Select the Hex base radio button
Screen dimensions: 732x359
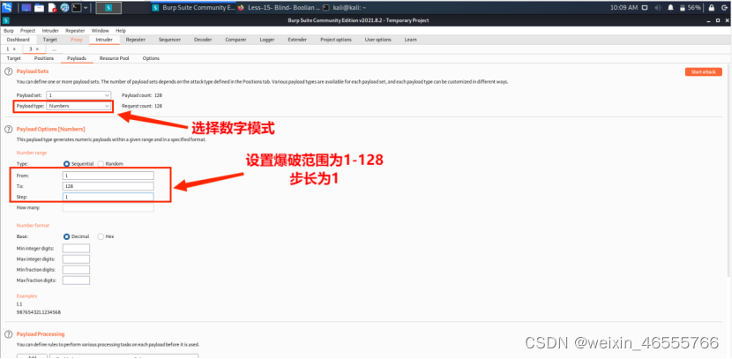pos(101,236)
